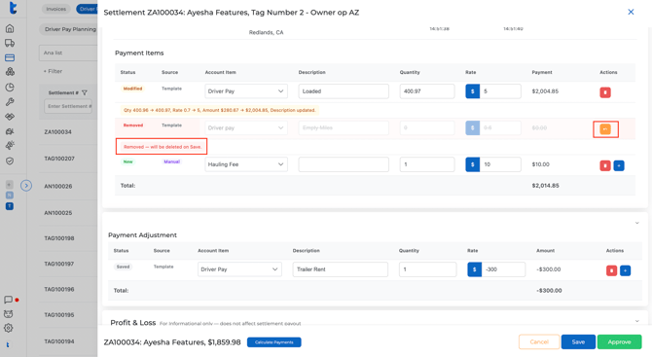This screenshot has height=357, width=652.
Task: Click the Hauling Fee rate field 10
Action: (x=500, y=164)
